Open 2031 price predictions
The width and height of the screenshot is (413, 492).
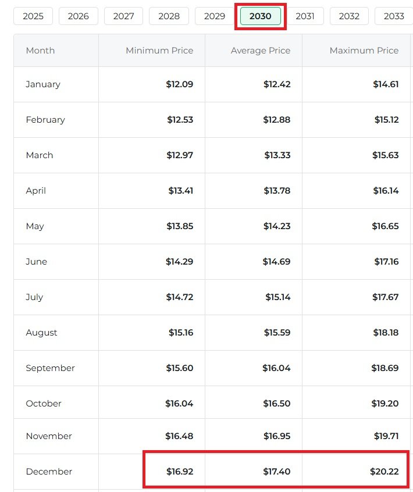[x=304, y=16]
